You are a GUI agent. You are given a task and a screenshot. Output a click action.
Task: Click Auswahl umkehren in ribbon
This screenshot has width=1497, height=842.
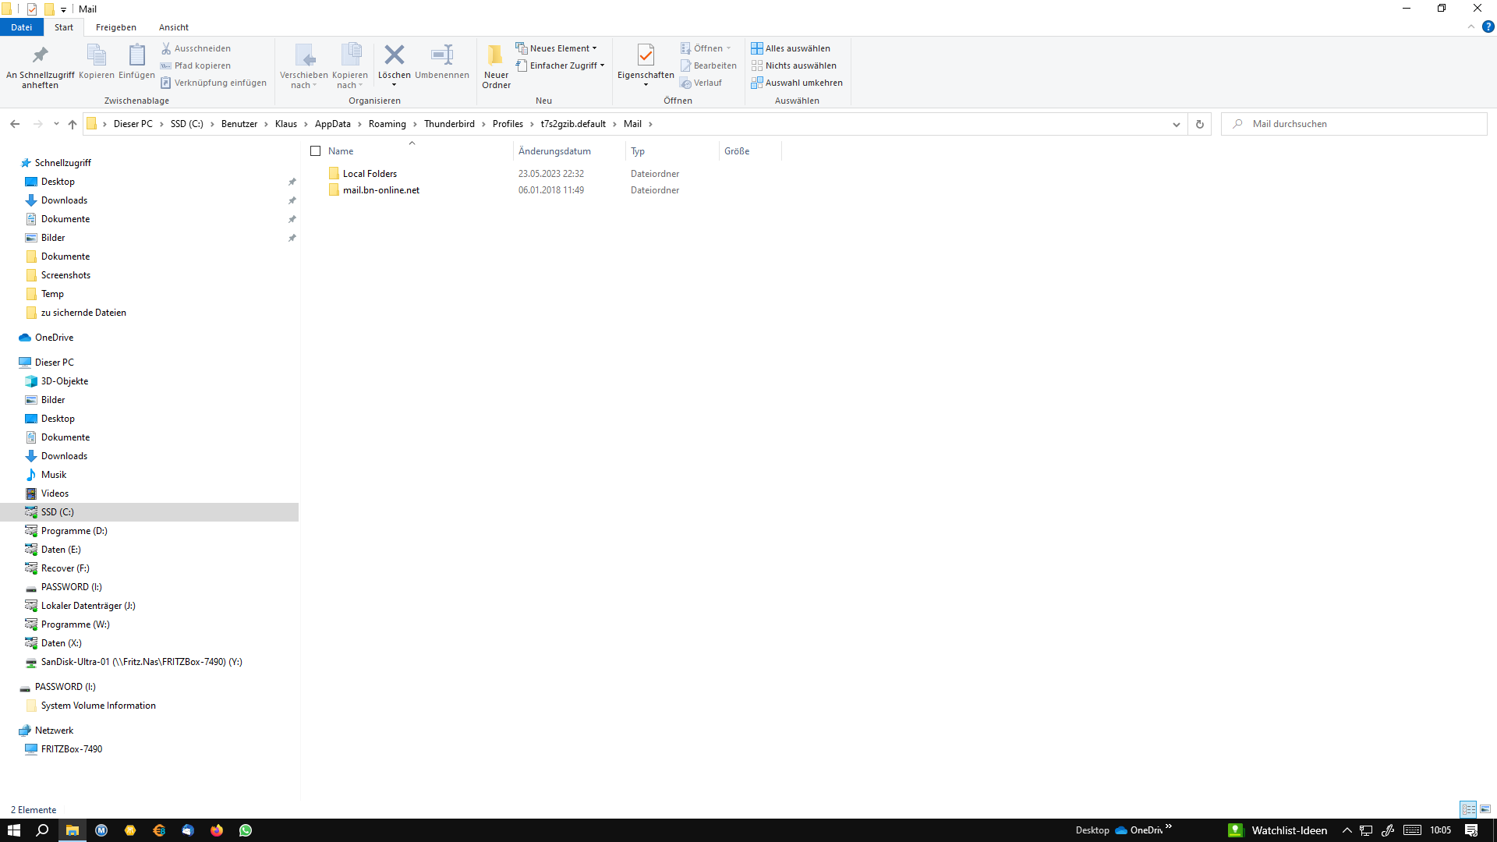(797, 83)
